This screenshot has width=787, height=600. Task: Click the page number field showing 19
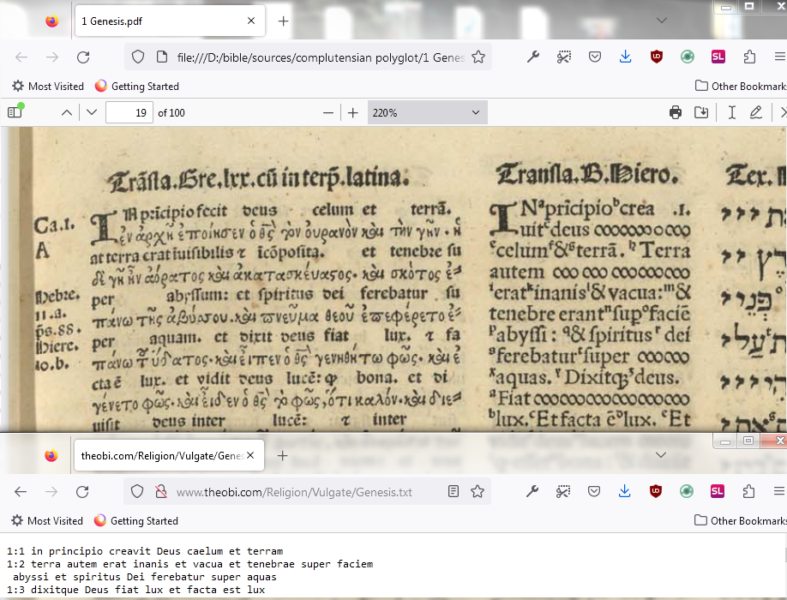[129, 112]
